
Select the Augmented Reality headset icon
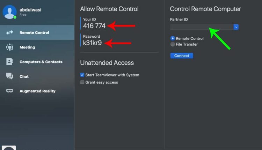point(9,91)
